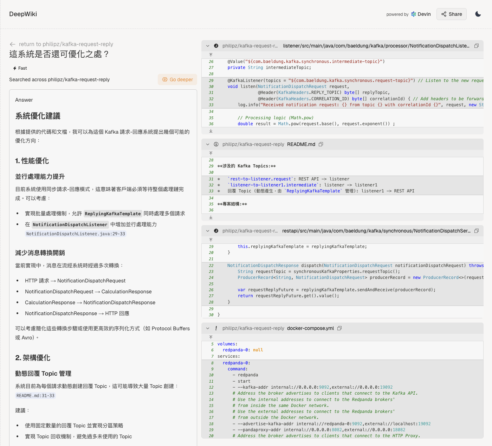Click the '減少消息轉換開銷' subheading
This screenshot has width=492, height=446.
40,253
